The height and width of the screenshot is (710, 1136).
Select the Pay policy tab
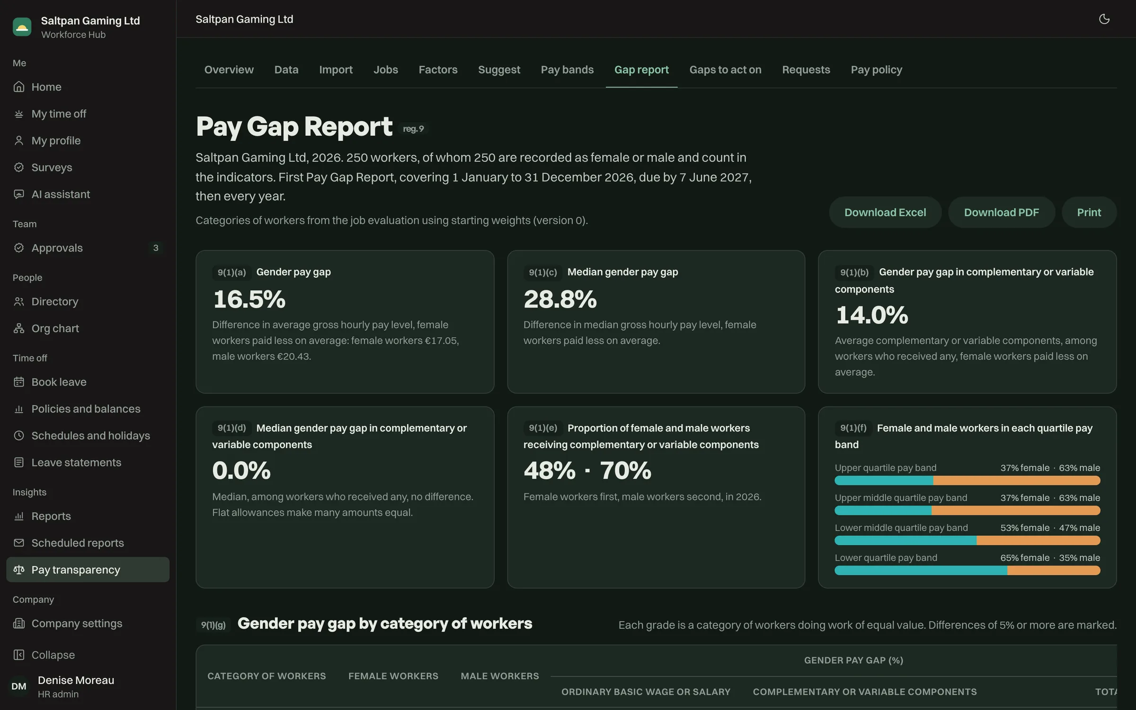click(876, 70)
